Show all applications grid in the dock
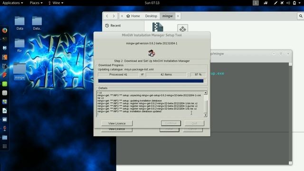The image size is (304, 171). pos(5,146)
